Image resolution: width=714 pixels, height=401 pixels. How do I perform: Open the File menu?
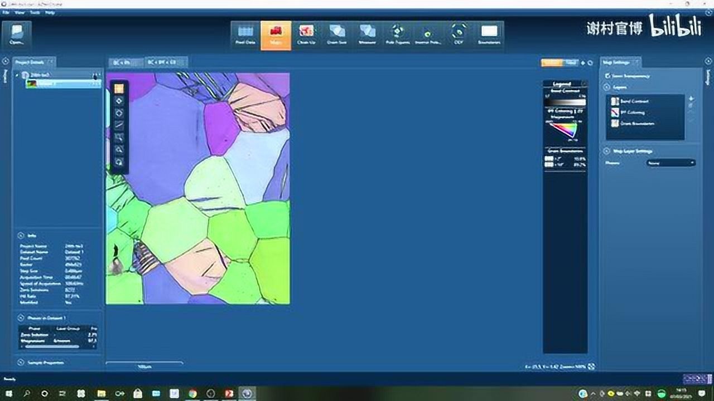tap(6, 12)
